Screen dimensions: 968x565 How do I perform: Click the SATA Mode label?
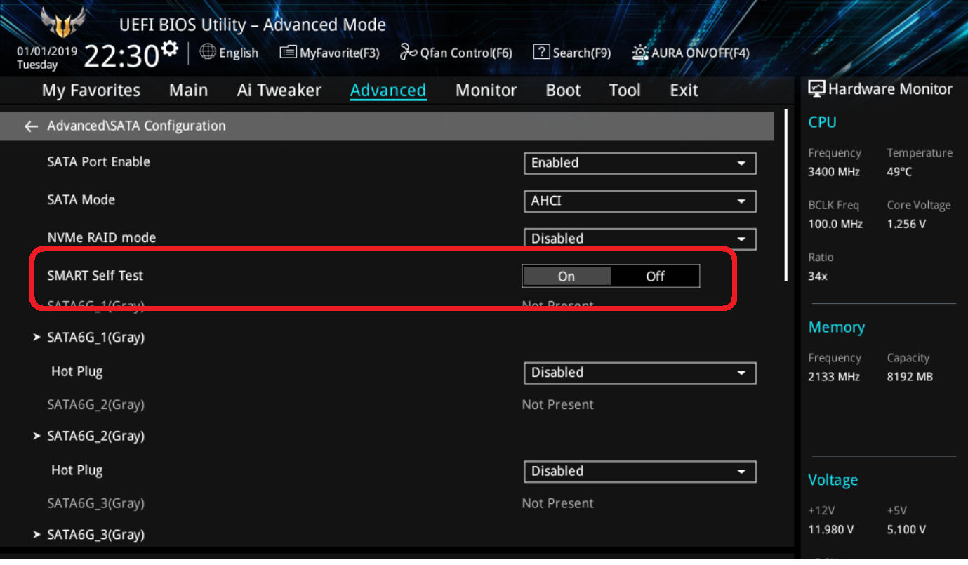81,200
